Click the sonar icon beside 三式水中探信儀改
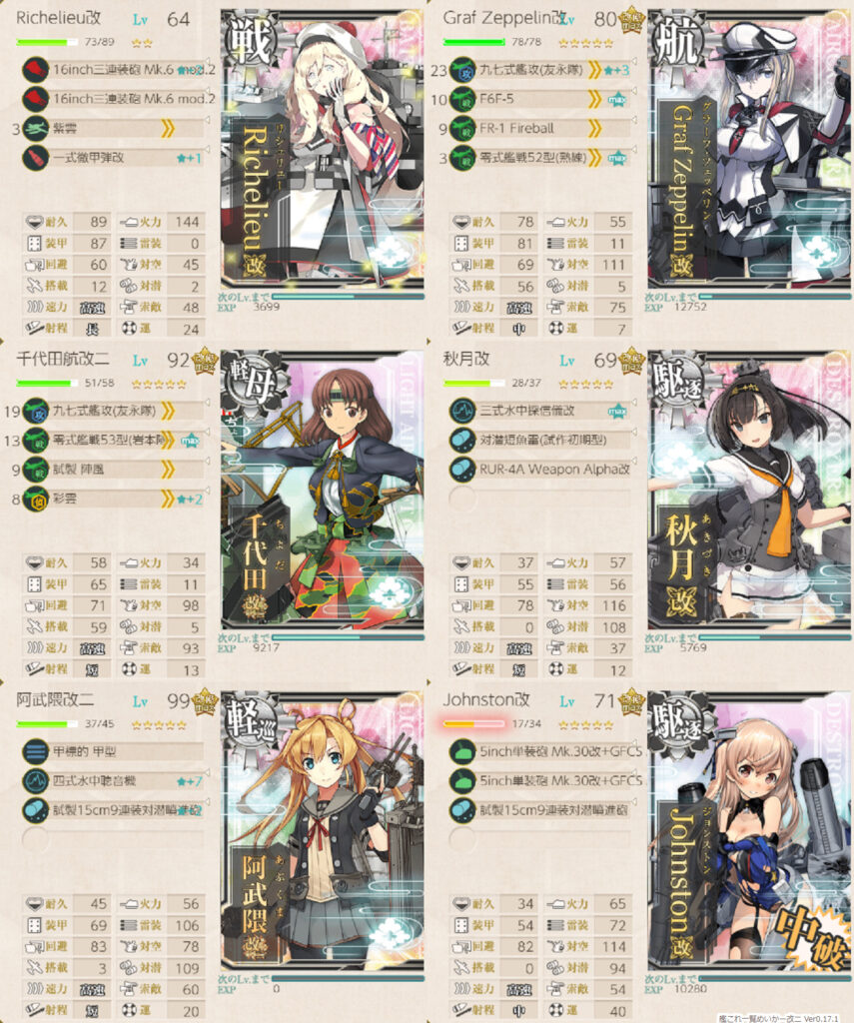This screenshot has height=1023, width=854. pyautogui.click(x=462, y=411)
